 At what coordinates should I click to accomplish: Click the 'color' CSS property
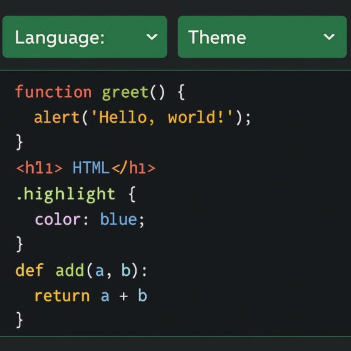pyautogui.click(x=58, y=219)
